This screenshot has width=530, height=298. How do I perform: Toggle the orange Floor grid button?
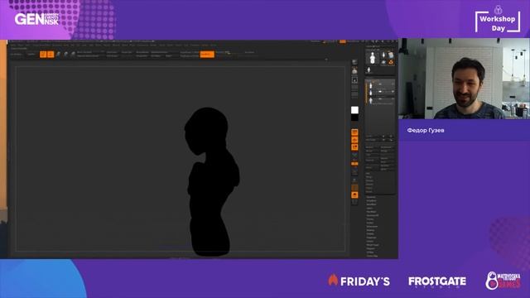tap(354, 140)
